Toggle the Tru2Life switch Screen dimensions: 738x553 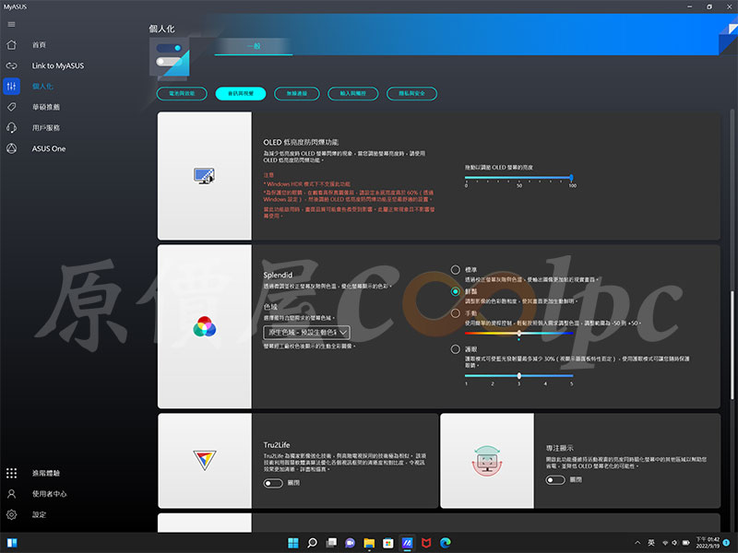[273, 483]
